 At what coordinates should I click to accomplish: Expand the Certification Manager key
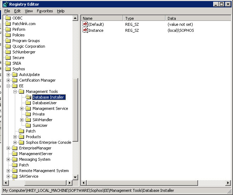coord(8,80)
